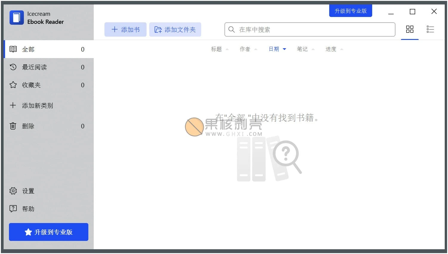The height and width of the screenshot is (254, 448).
Task: Open the 进度 sorting arrow
Action: pos(341,49)
